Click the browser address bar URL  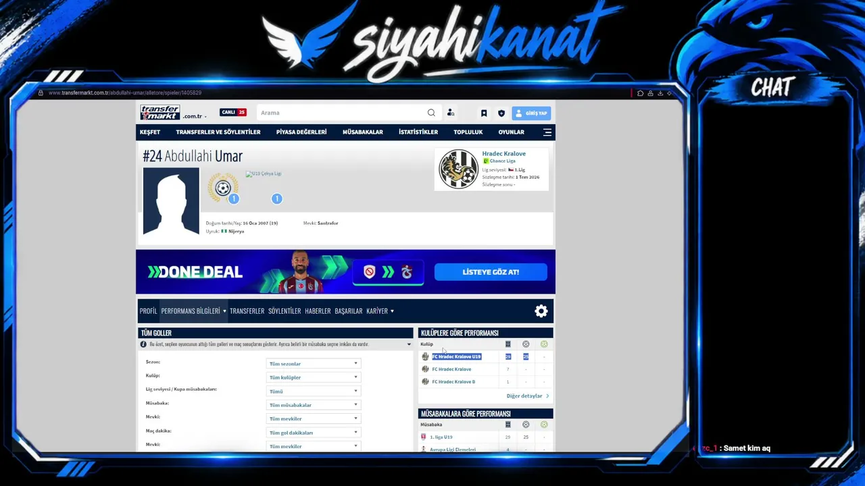(x=125, y=92)
